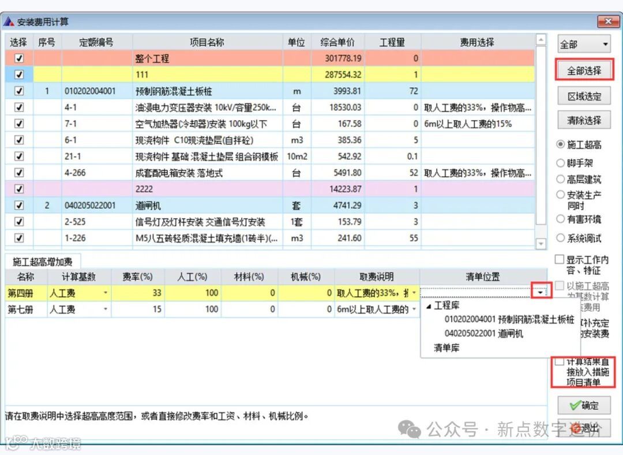Click the 第七册 name cell

point(26,309)
